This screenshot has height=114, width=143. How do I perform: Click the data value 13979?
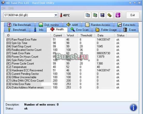101,57
